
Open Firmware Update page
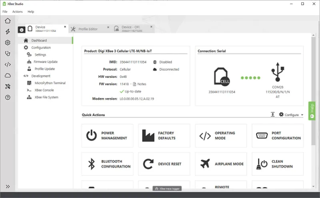point(46,62)
